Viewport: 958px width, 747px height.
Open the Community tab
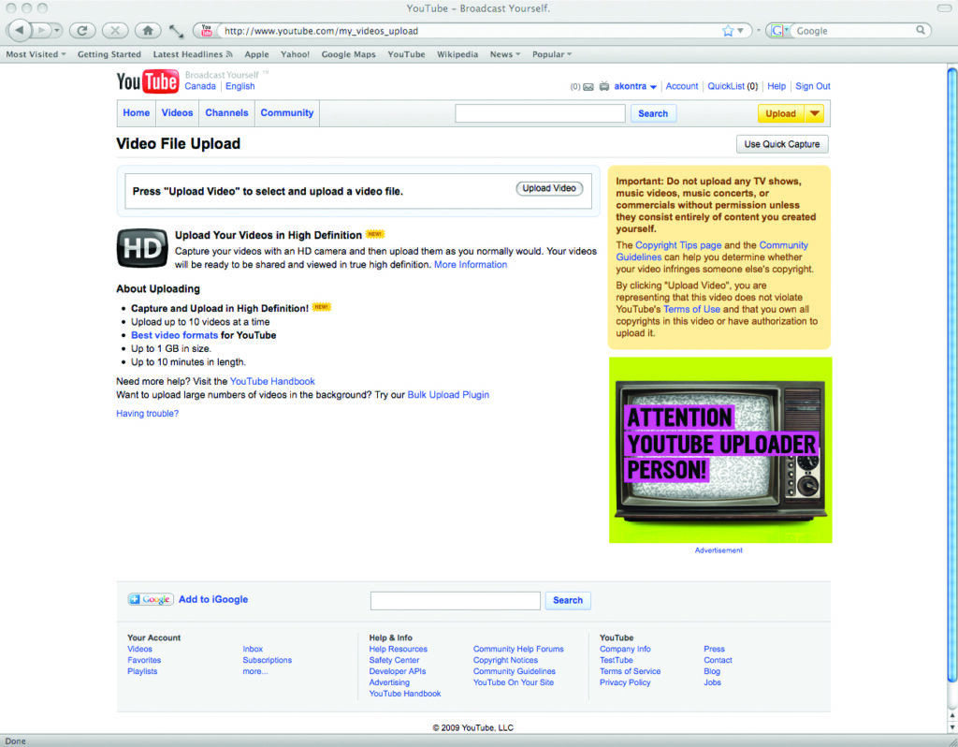coord(287,113)
